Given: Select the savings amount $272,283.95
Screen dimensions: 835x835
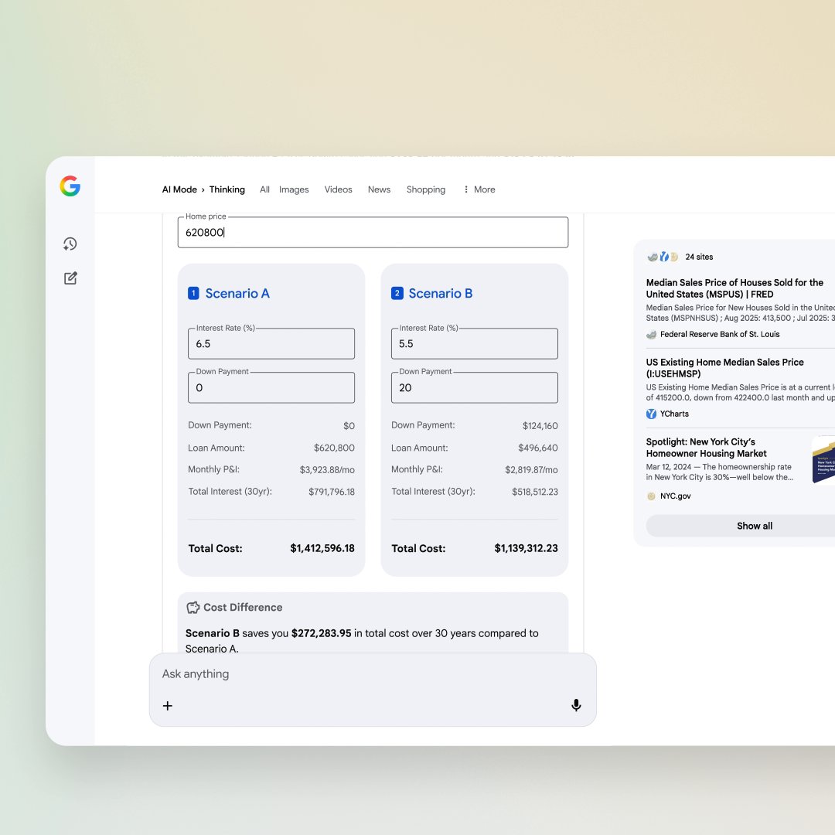Looking at the screenshot, I should [321, 633].
